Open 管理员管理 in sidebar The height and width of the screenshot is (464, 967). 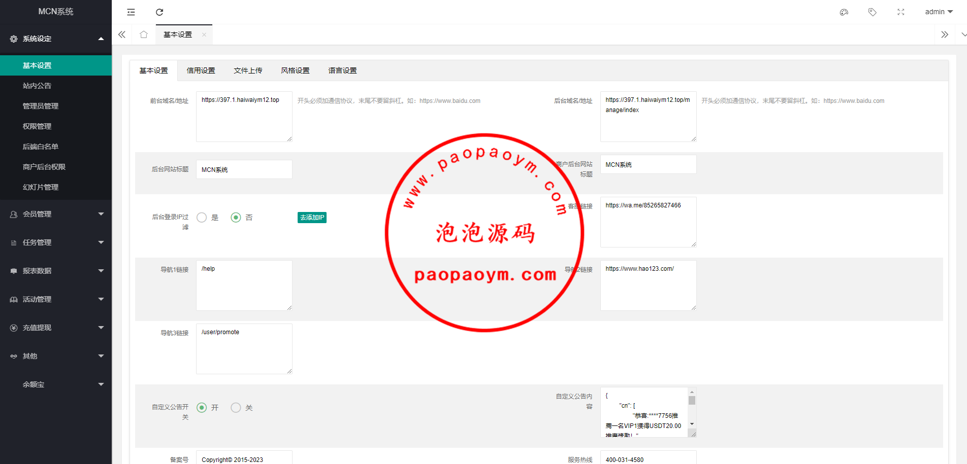[56, 106]
